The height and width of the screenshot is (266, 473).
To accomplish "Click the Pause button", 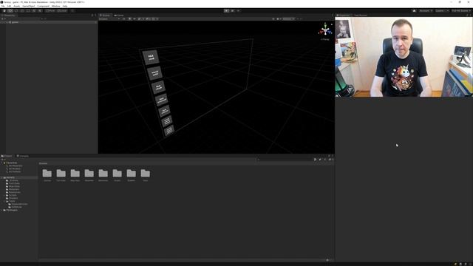I will coord(232,10).
